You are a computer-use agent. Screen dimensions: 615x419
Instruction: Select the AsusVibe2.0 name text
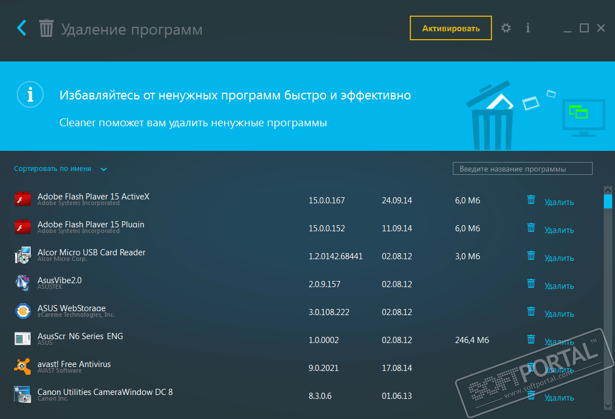(x=60, y=280)
